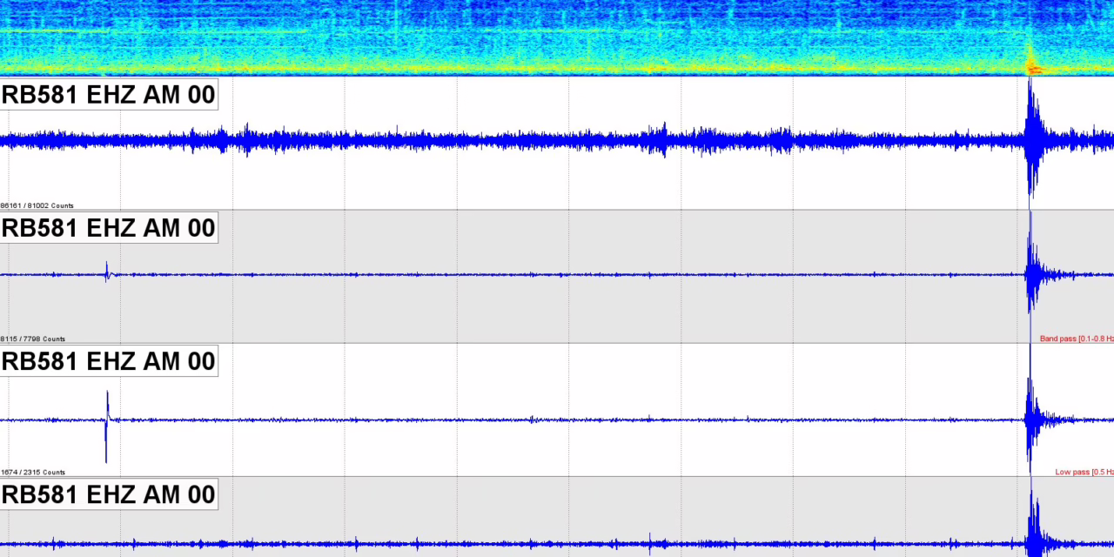Select the RB581 label in the Low pass panel
The width and height of the screenshot is (1114, 557).
[109, 361]
